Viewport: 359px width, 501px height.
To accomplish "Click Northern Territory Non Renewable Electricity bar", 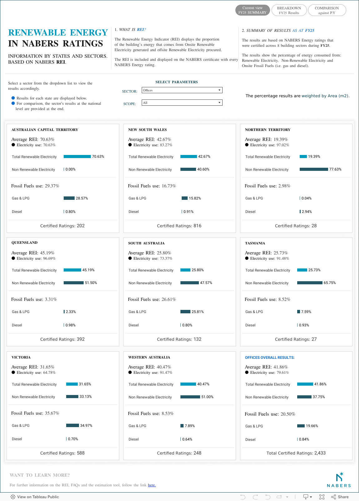I will [x=314, y=169].
